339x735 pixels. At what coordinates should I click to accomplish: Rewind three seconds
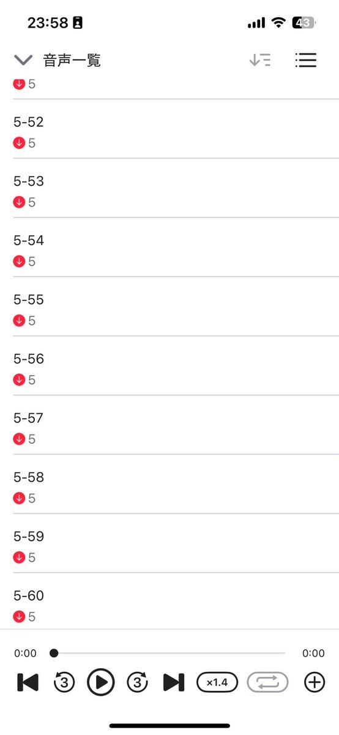click(64, 682)
